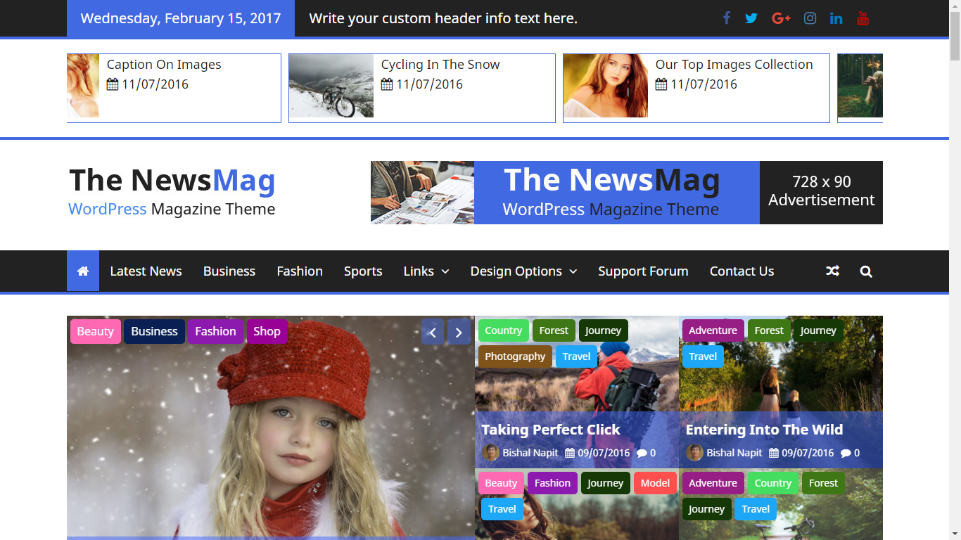Select the Fashion tag on the slider
Viewport: 961px width, 540px height.
[x=215, y=331]
